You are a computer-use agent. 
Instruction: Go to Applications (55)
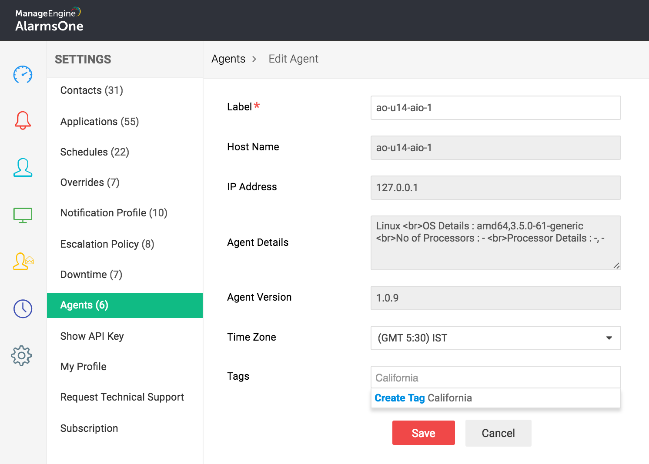(x=125, y=122)
